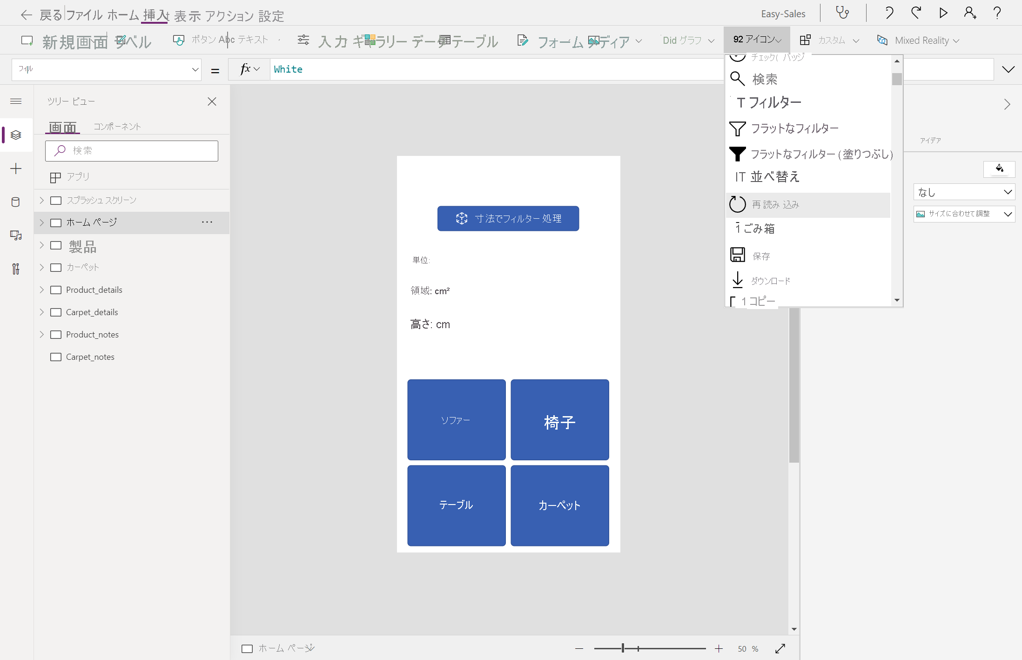Click the Advanced tools sidebar icon
Viewport: 1022px width, 660px height.
coord(16,269)
